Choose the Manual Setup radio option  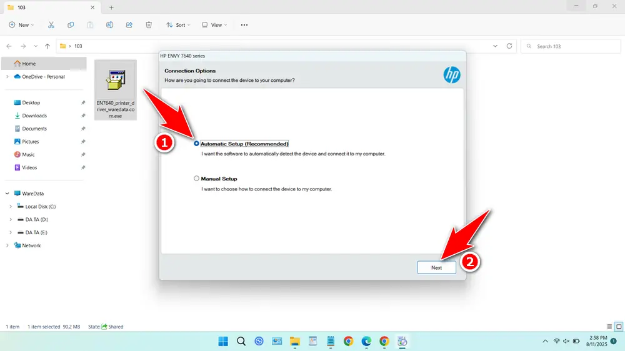click(196, 179)
